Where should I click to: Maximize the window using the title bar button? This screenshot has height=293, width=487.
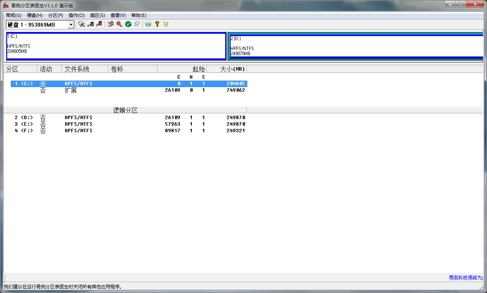tap(460, 4)
